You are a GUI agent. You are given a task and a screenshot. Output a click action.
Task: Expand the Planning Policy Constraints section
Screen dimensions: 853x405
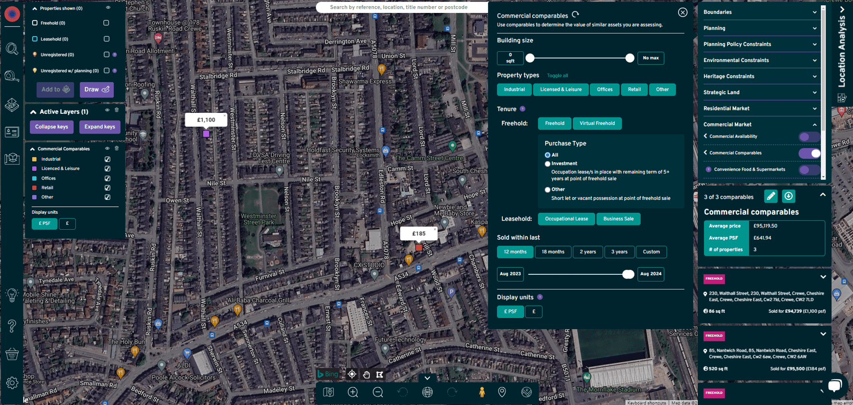pyautogui.click(x=760, y=44)
